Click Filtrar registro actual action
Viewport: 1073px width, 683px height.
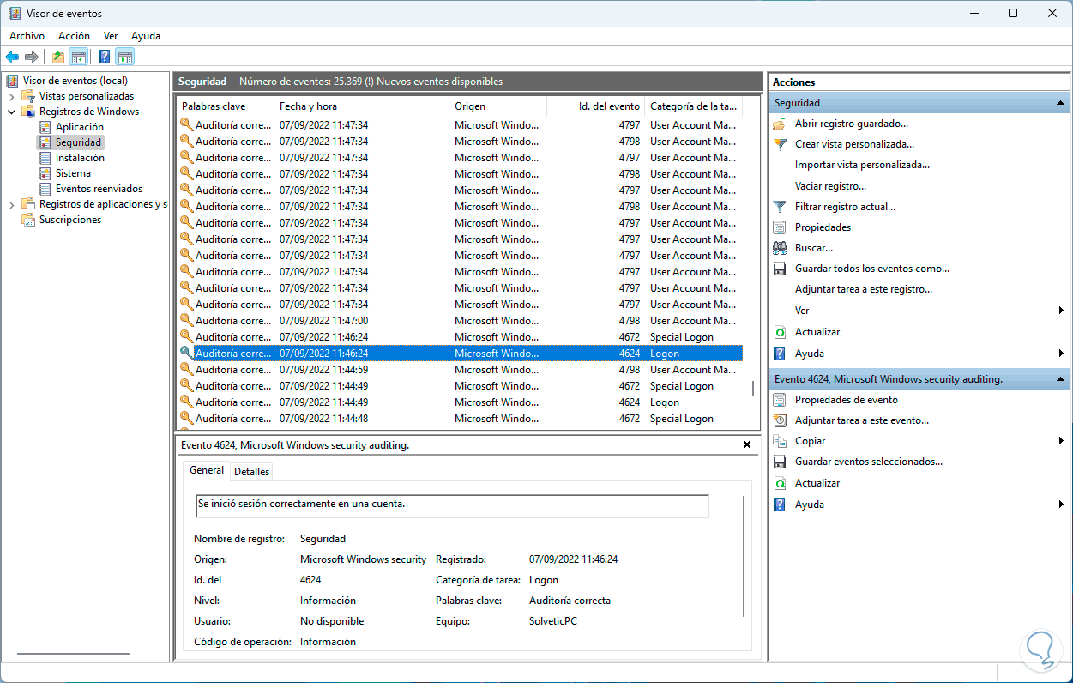pyautogui.click(x=845, y=207)
